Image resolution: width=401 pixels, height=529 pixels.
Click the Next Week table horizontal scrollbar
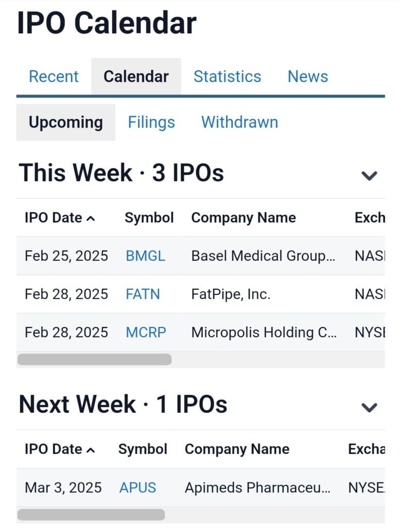tap(91, 515)
